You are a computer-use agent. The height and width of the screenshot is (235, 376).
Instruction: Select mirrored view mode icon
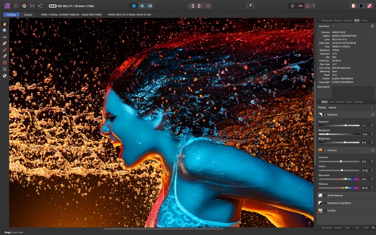(x=150, y=6)
